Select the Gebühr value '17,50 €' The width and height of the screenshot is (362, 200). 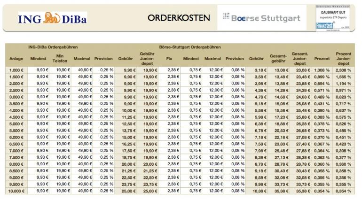[x=129, y=151]
